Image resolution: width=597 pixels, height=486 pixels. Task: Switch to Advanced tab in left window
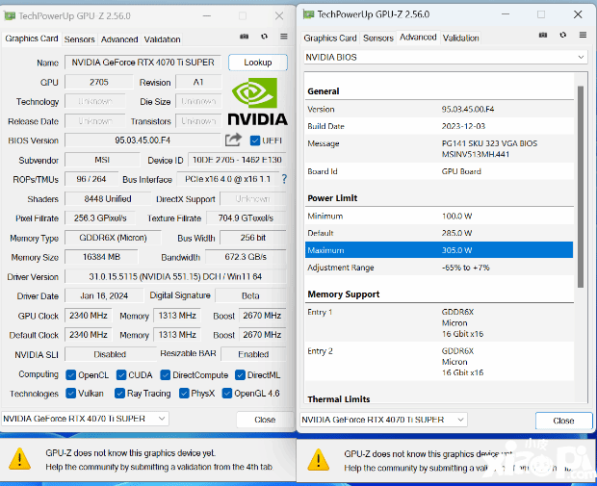point(119,39)
